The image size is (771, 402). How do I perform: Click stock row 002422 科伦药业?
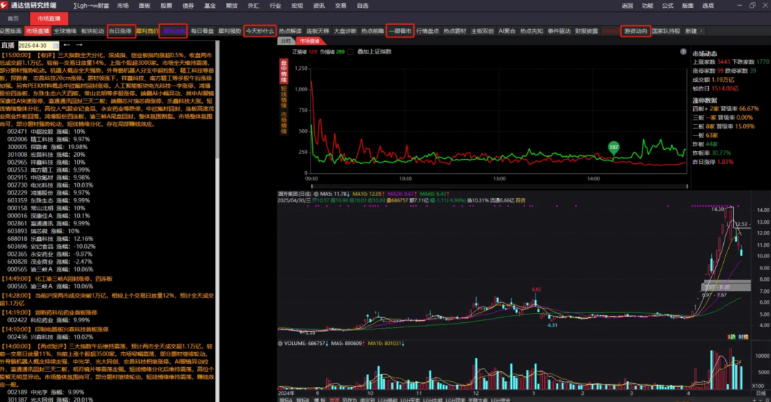tap(49, 320)
